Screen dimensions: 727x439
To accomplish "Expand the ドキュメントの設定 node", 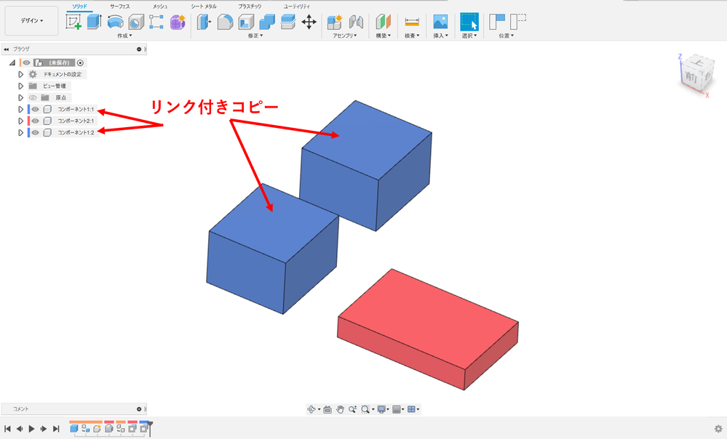I will click(x=20, y=74).
